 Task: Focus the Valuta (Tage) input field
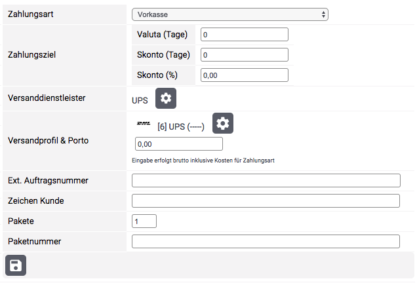[244, 35]
